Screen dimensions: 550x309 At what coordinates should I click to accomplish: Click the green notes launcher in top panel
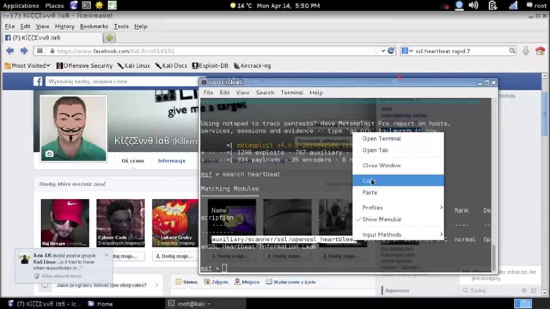click(x=112, y=6)
